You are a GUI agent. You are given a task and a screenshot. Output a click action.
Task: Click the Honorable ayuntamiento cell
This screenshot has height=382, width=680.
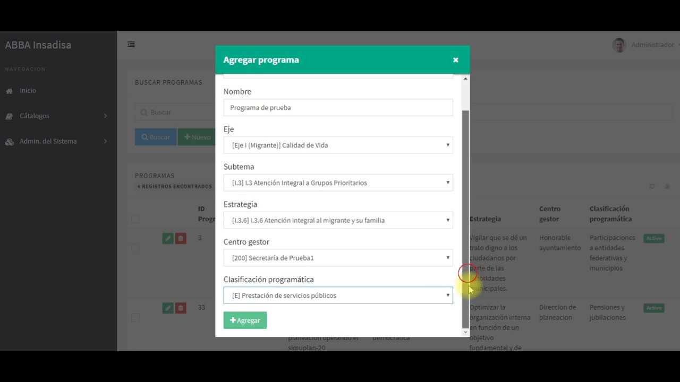point(560,243)
